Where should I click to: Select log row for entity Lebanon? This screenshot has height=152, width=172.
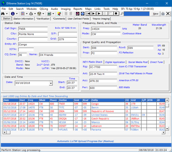coord(84,126)
